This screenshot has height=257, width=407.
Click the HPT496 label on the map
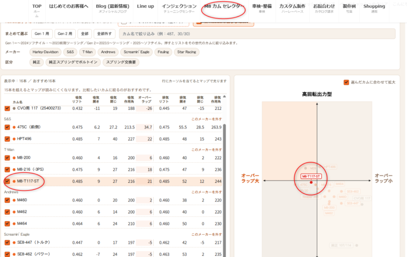[x=330, y=167]
